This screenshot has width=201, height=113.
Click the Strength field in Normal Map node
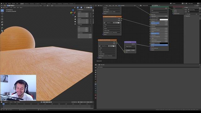130,50
